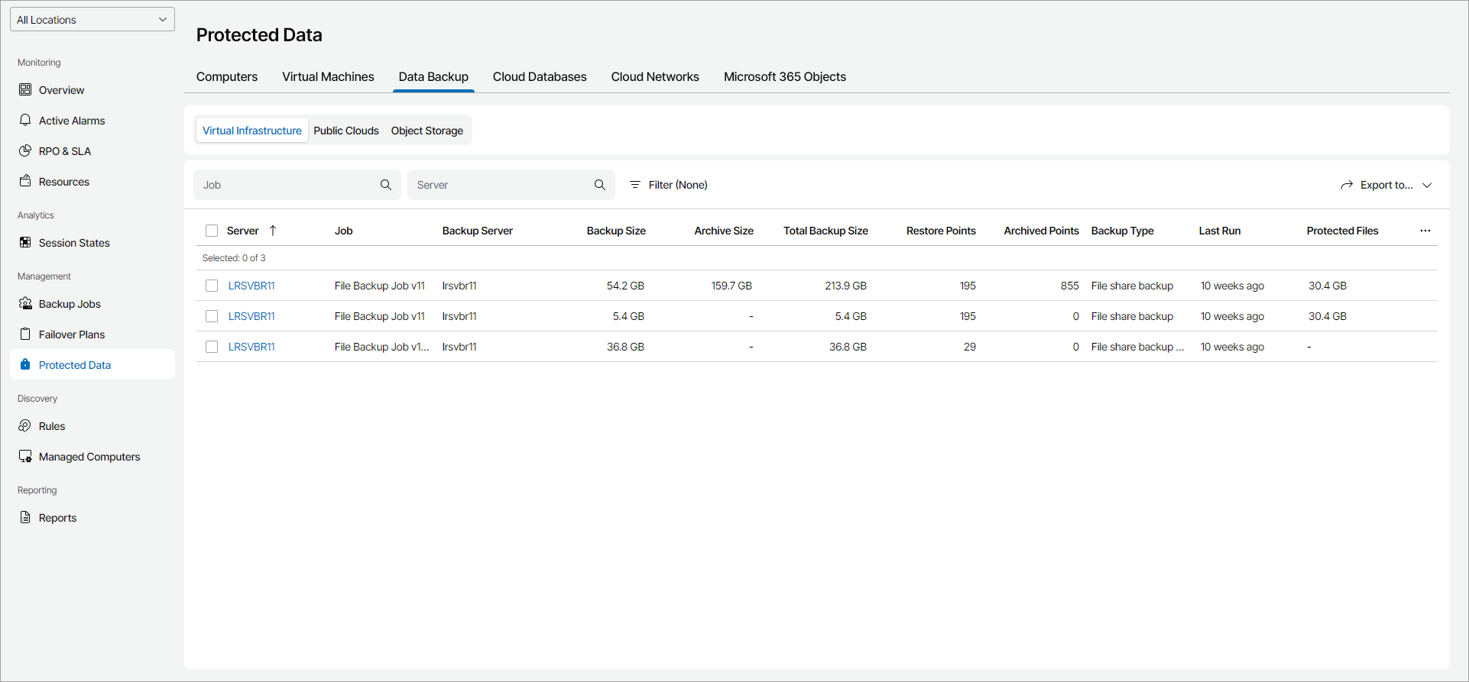
Task: Open Session States icon in Analytics
Action: 25,243
